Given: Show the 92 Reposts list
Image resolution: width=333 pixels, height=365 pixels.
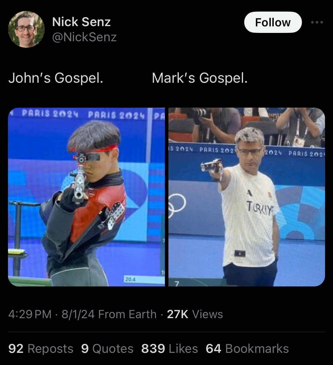Looking at the screenshot, I should click(41, 349).
